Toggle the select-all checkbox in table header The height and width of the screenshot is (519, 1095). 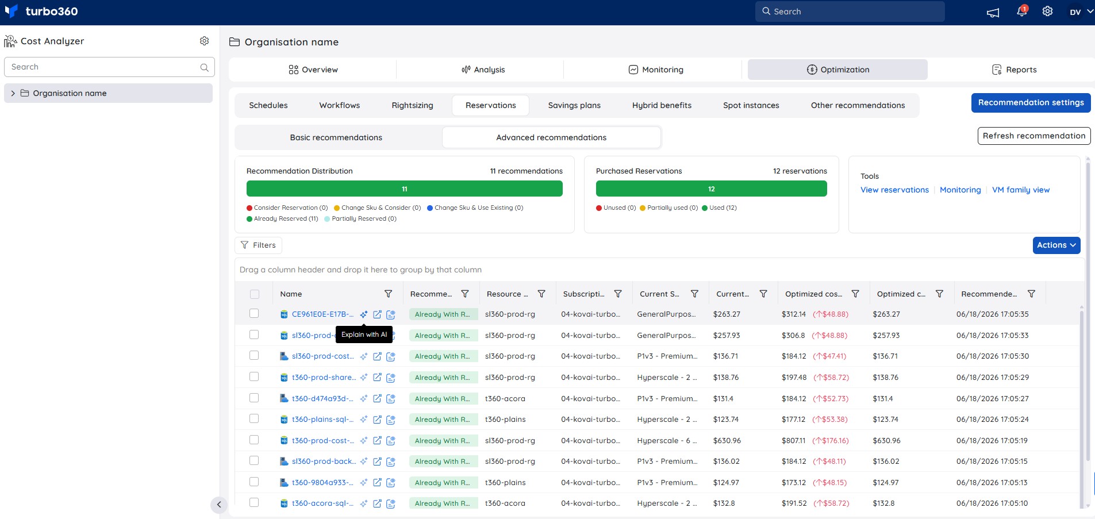click(255, 294)
